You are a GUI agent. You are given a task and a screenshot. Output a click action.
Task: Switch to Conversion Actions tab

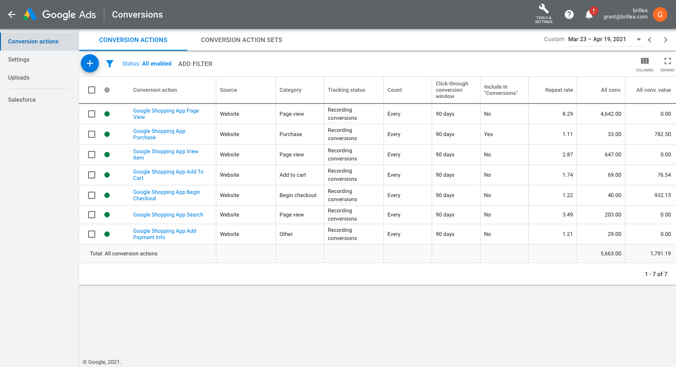click(133, 40)
